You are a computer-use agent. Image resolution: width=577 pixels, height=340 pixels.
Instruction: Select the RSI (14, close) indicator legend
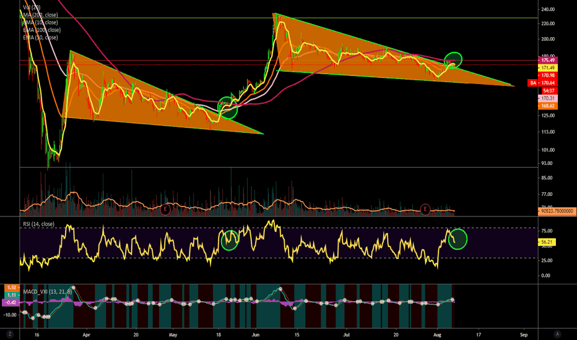coord(38,224)
